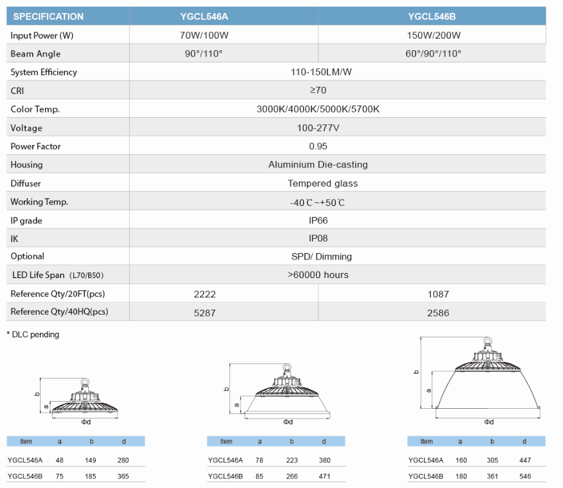Click the 150W/200W input power value
The width and height of the screenshot is (563, 488).
click(434, 35)
